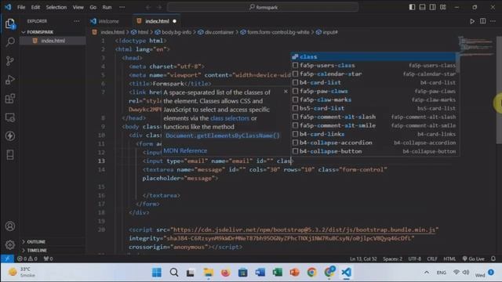Open the html breadcrumb dropdown
Image resolution: width=502 pixels, height=282 pixels.
pos(140,32)
